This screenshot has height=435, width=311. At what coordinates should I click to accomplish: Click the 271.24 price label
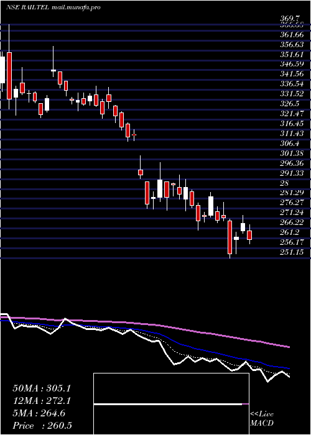click(x=292, y=213)
